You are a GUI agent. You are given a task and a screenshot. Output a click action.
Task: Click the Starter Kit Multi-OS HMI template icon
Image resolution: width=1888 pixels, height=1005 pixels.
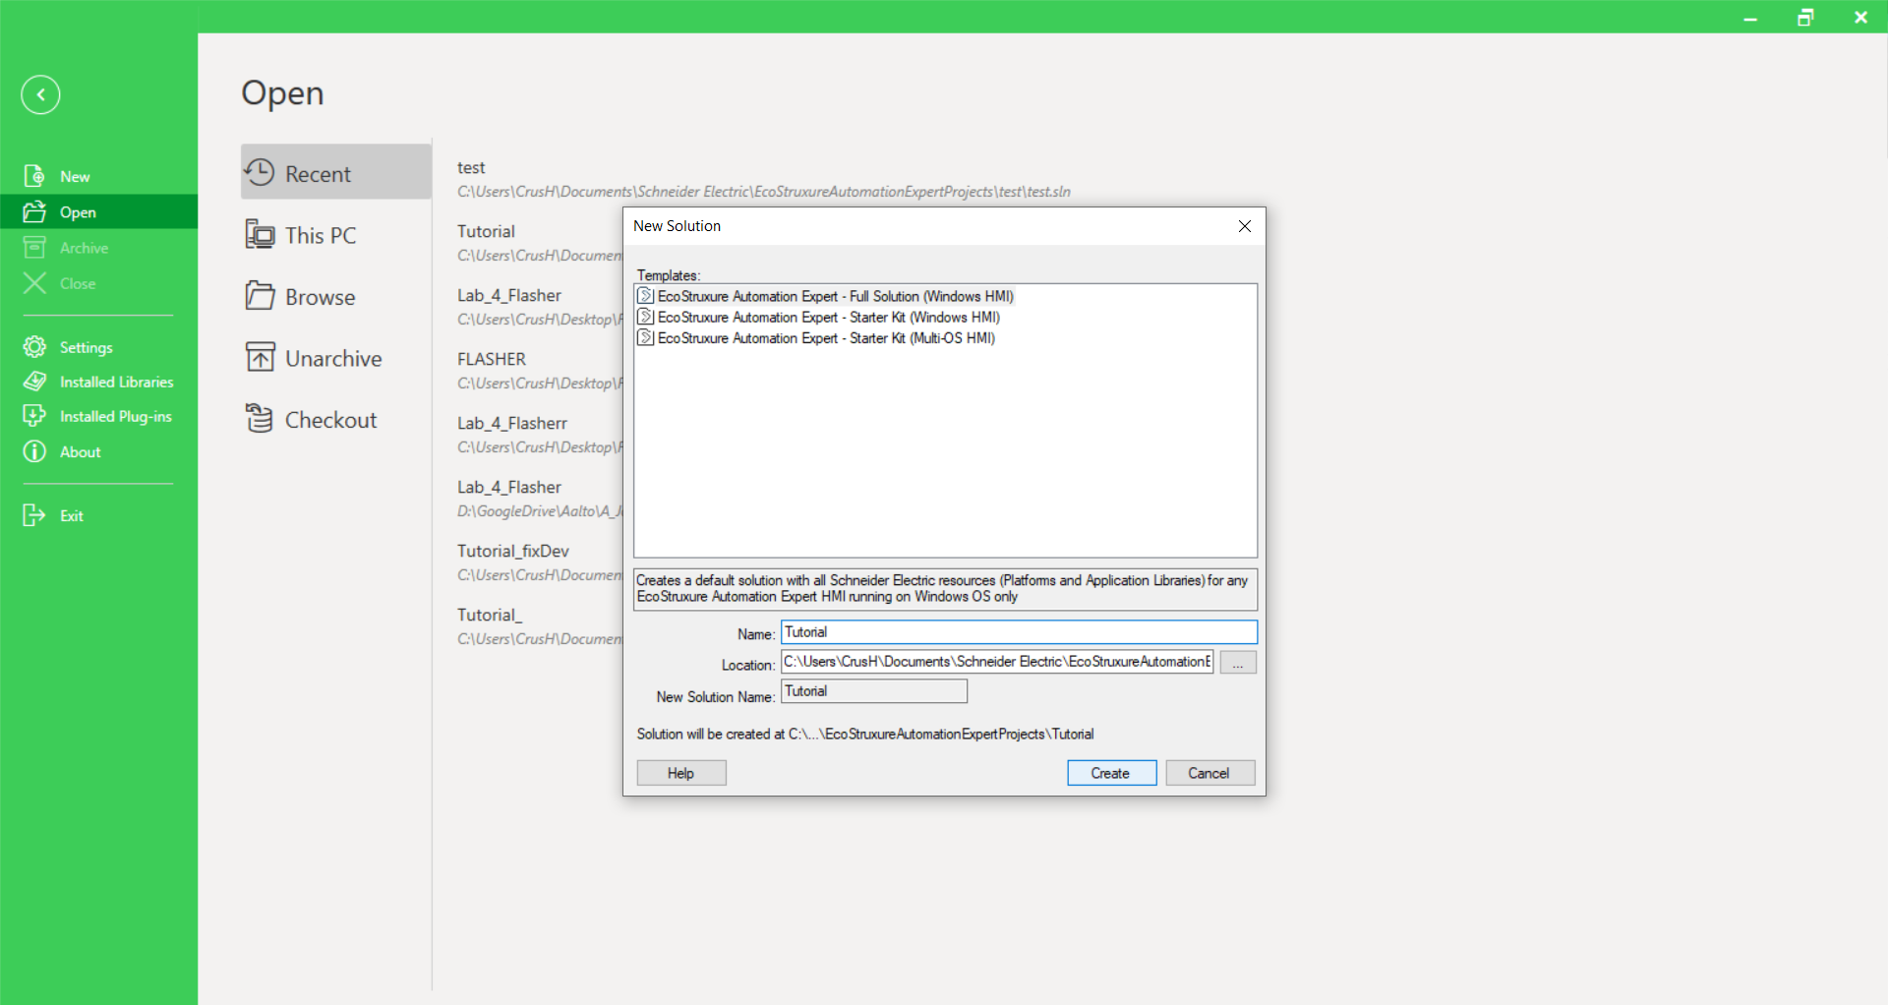point(646,337)
